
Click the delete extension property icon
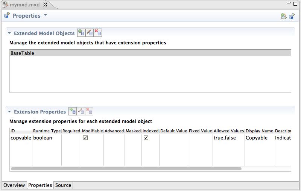pyautogui.click(x=89, y=111)
